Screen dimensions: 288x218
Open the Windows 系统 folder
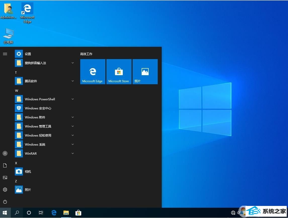[45, 144]
